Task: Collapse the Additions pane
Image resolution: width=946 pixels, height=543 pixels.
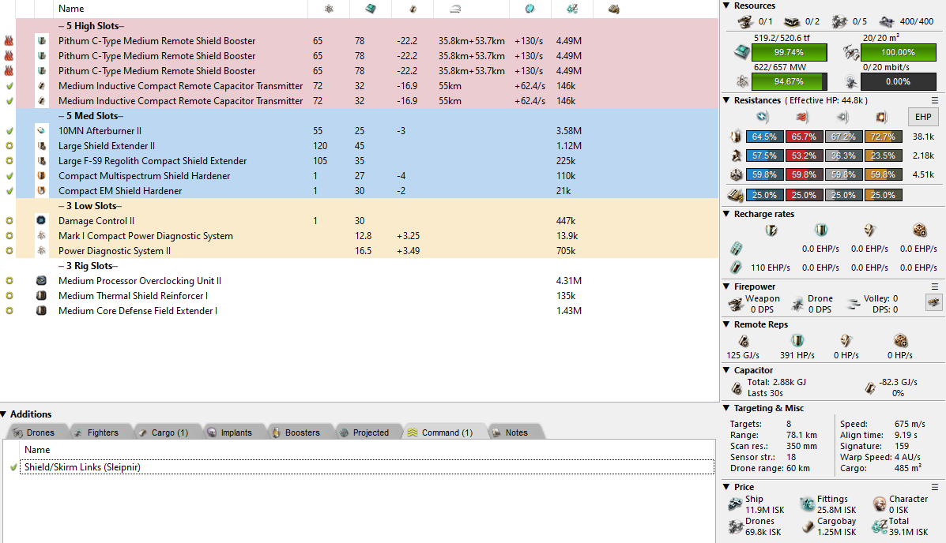Action: [5, 414]
